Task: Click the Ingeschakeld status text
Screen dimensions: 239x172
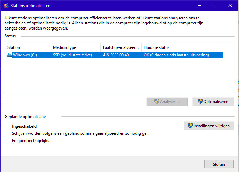Action: 24,126
